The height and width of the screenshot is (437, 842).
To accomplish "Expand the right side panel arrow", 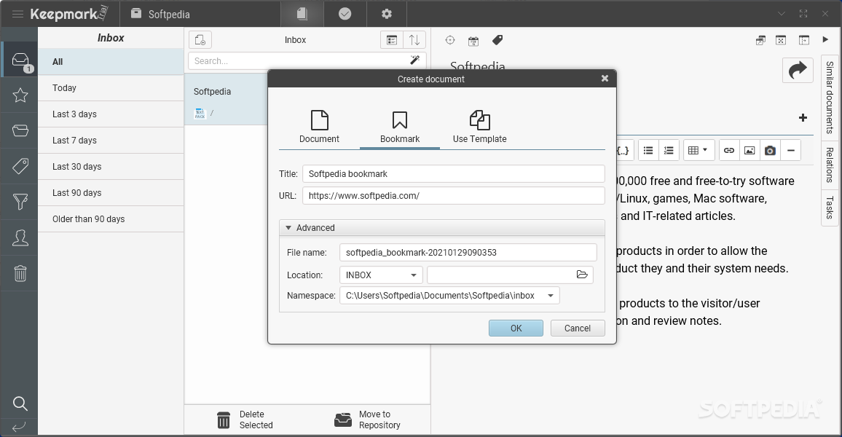I will coord(825,40).
